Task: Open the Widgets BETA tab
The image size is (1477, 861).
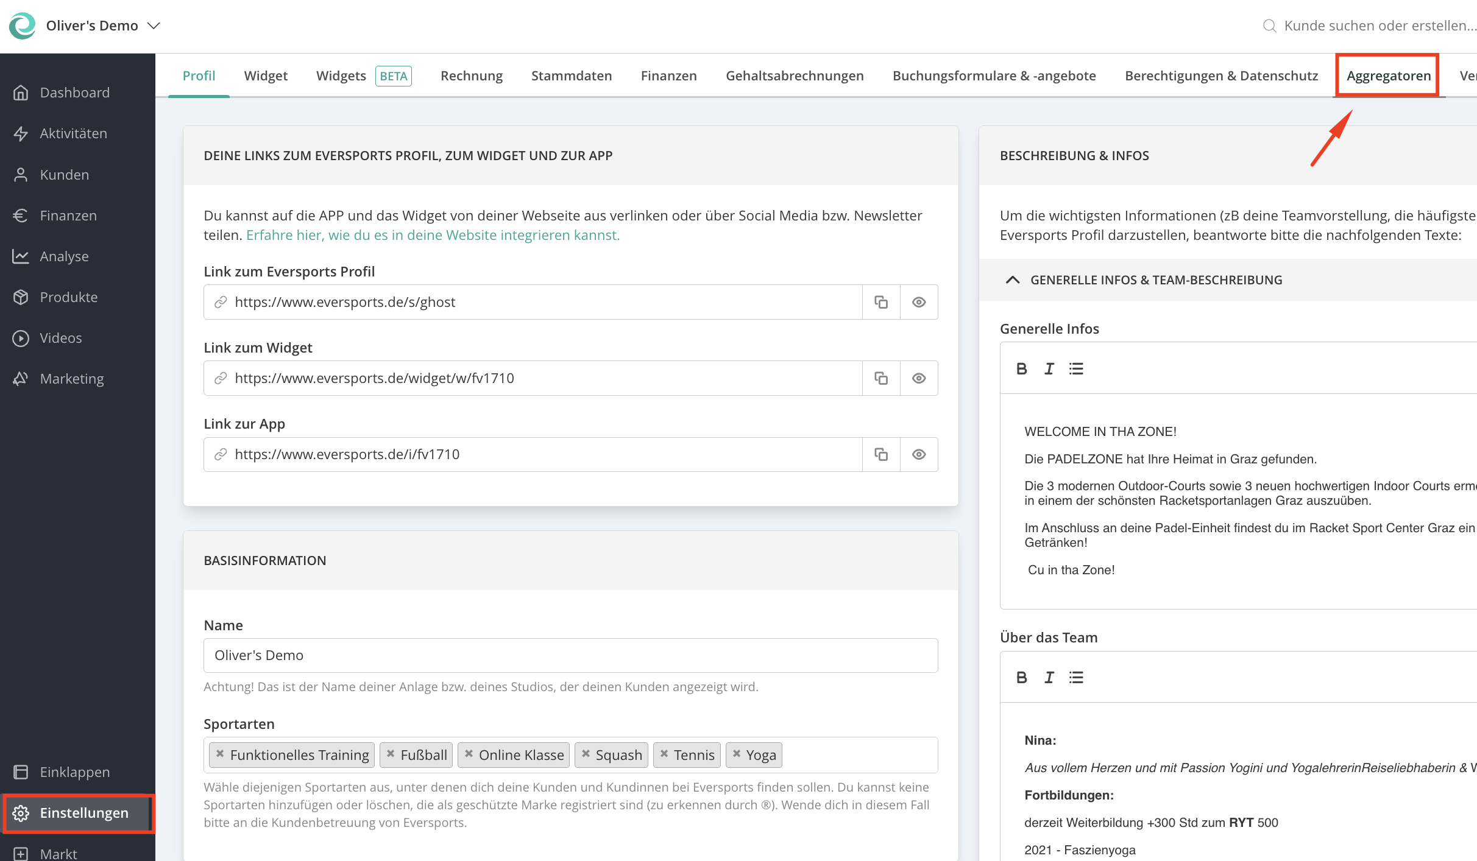Action: (364, 76)
